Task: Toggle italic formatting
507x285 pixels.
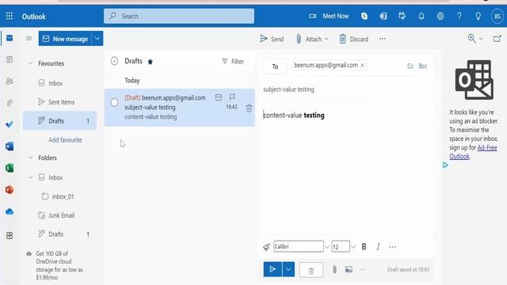Action: pos(378,246)
